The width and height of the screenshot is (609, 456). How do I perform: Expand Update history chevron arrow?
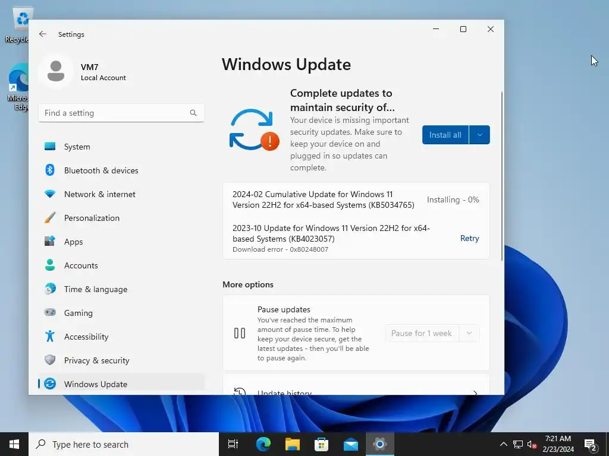tap(475, 393)
